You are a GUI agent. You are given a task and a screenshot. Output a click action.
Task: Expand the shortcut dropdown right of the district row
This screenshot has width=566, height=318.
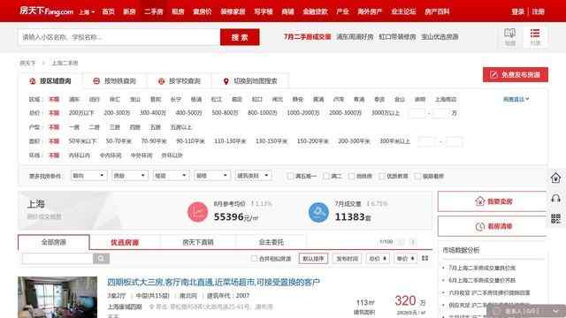coord(516,99)
